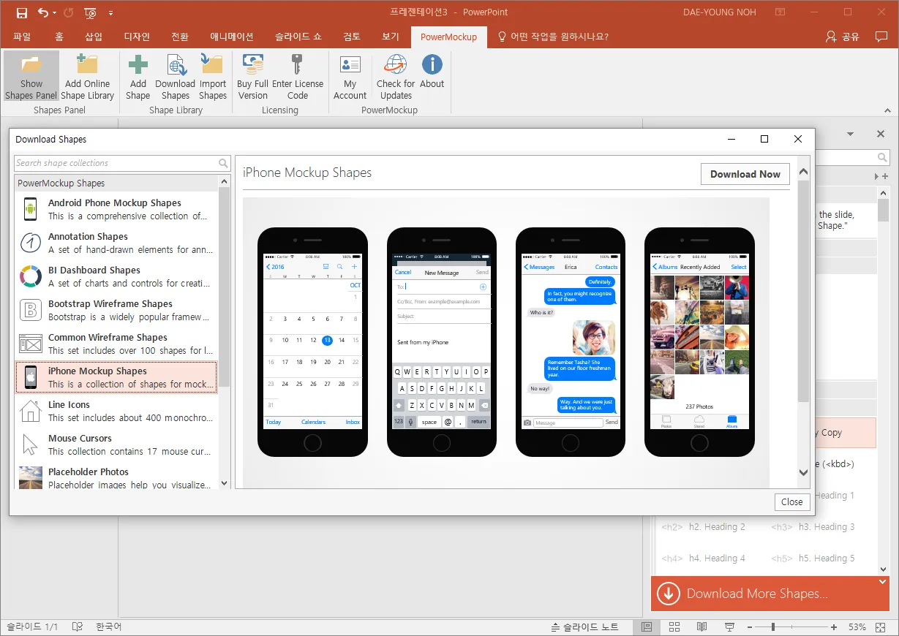Toggle reading view in status bar

701,627
